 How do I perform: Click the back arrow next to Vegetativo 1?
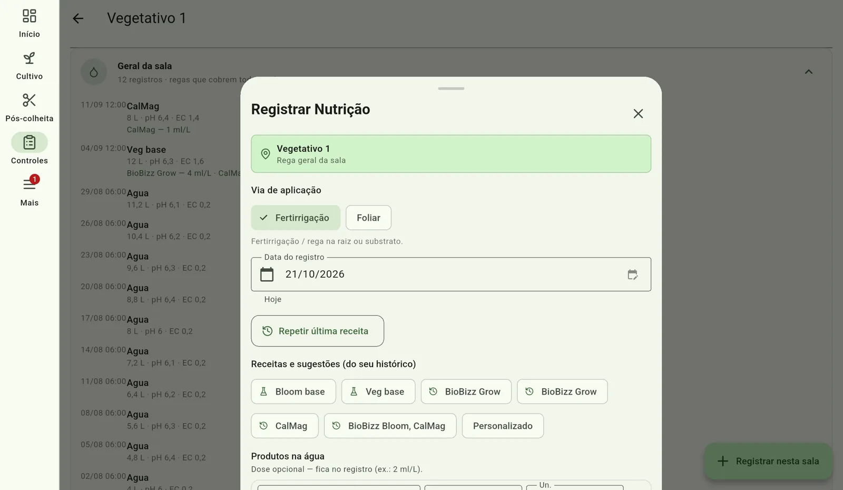78,18
